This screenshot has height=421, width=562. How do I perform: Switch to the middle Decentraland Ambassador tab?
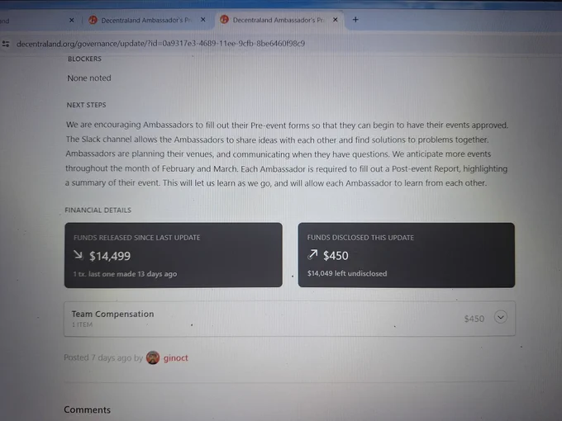[146, 20]
